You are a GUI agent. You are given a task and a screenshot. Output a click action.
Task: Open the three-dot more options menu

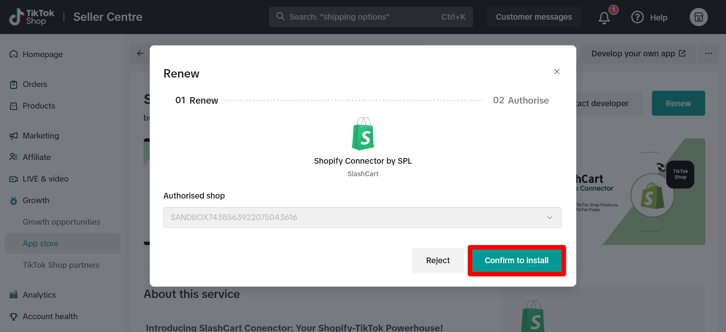point(708,53)
